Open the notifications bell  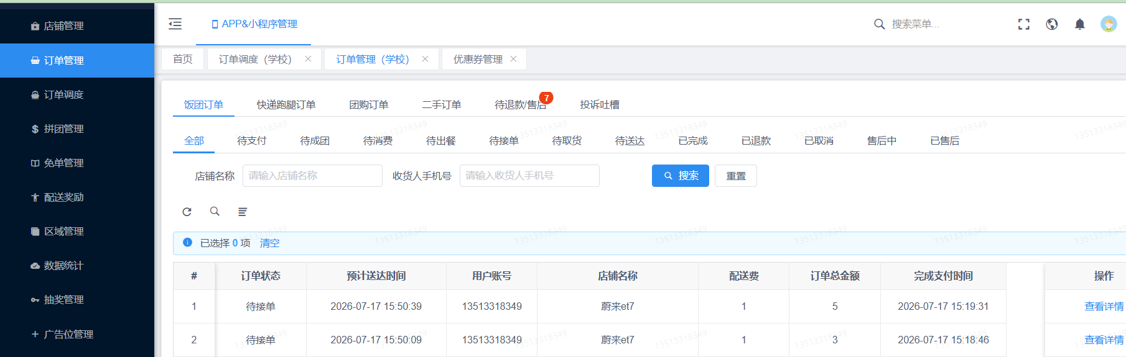pos(1080,24)
